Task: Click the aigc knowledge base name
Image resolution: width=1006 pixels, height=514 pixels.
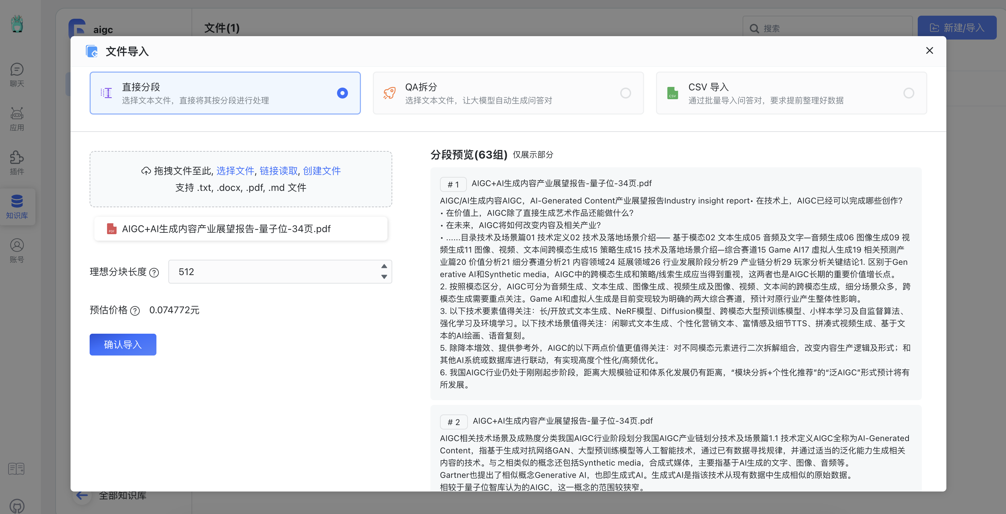Action: tap(103, 30)
